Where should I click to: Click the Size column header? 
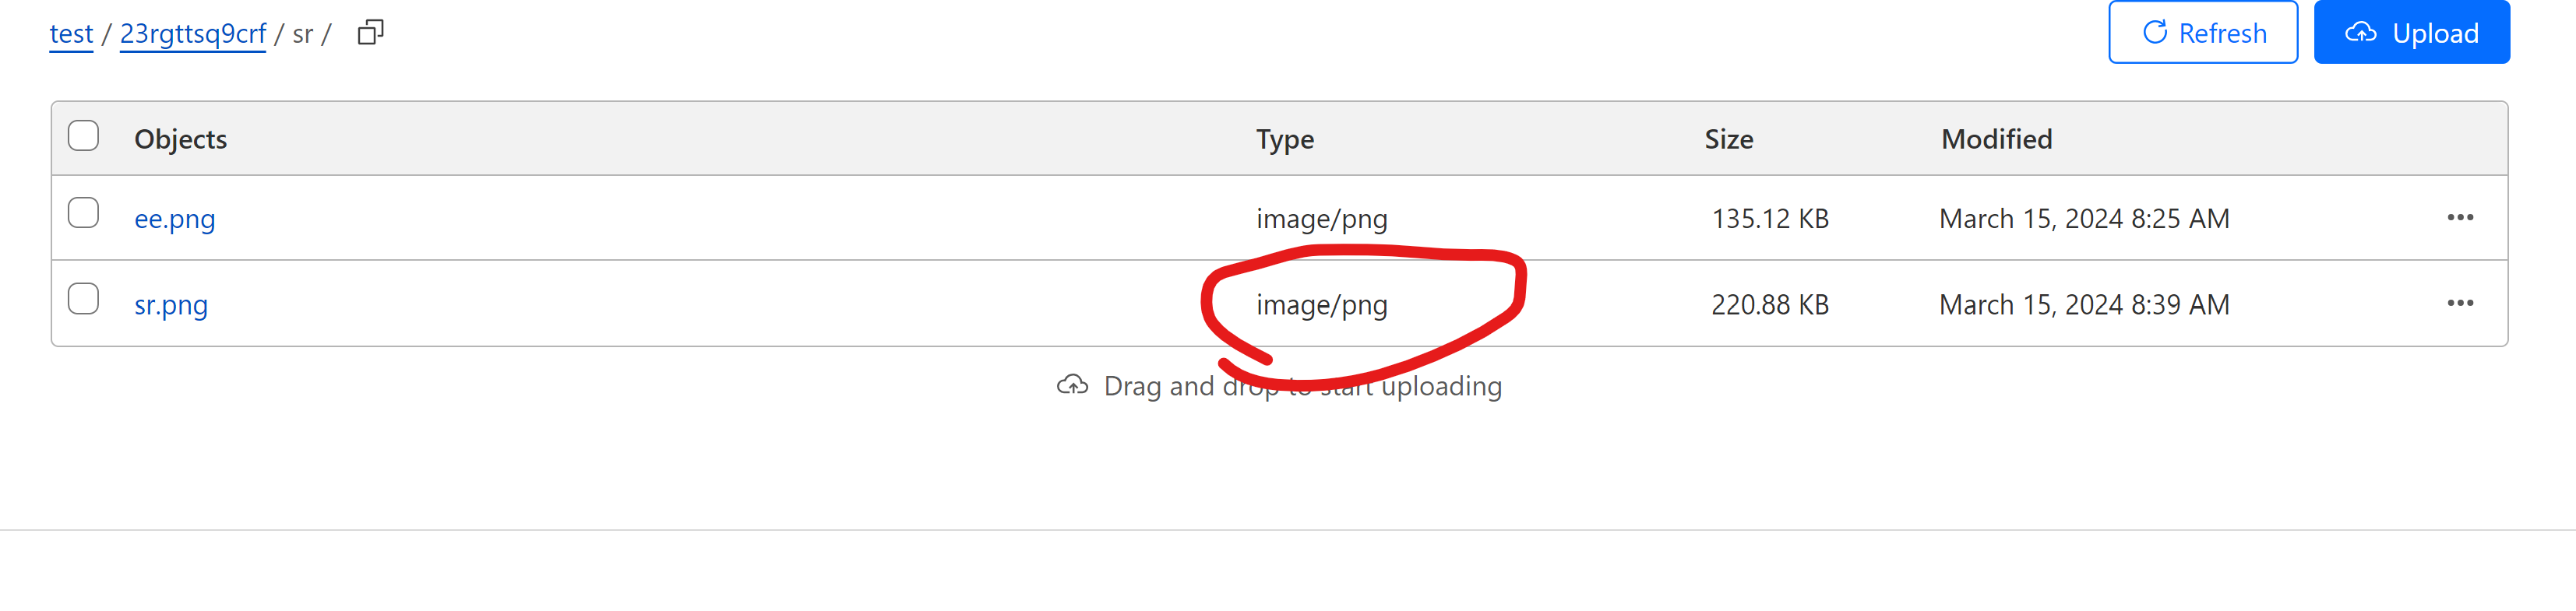coord(1728,139)
